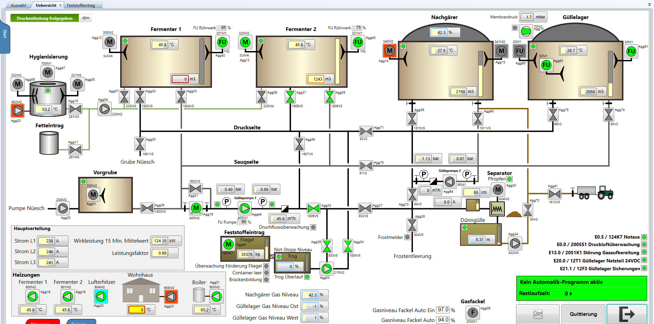Click the Druckentlastung freigegeben button

pos(45,18)
